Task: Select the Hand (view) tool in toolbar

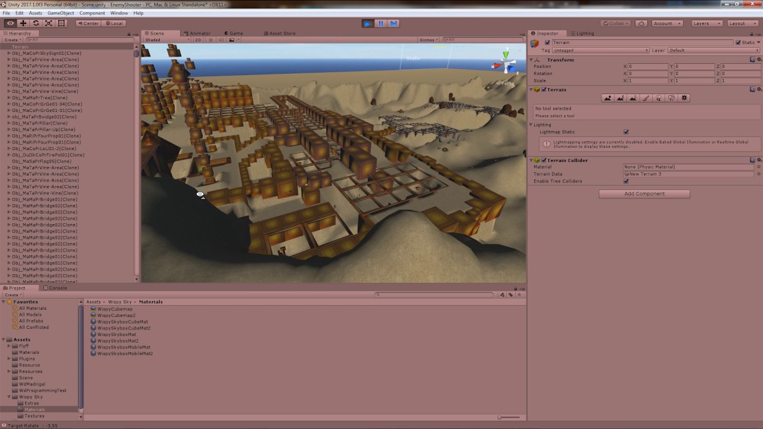Action: coord(10,23)
